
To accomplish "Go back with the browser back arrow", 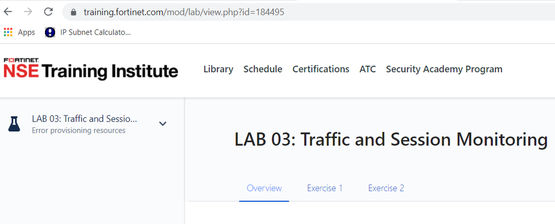I will (x=8, y=12).
